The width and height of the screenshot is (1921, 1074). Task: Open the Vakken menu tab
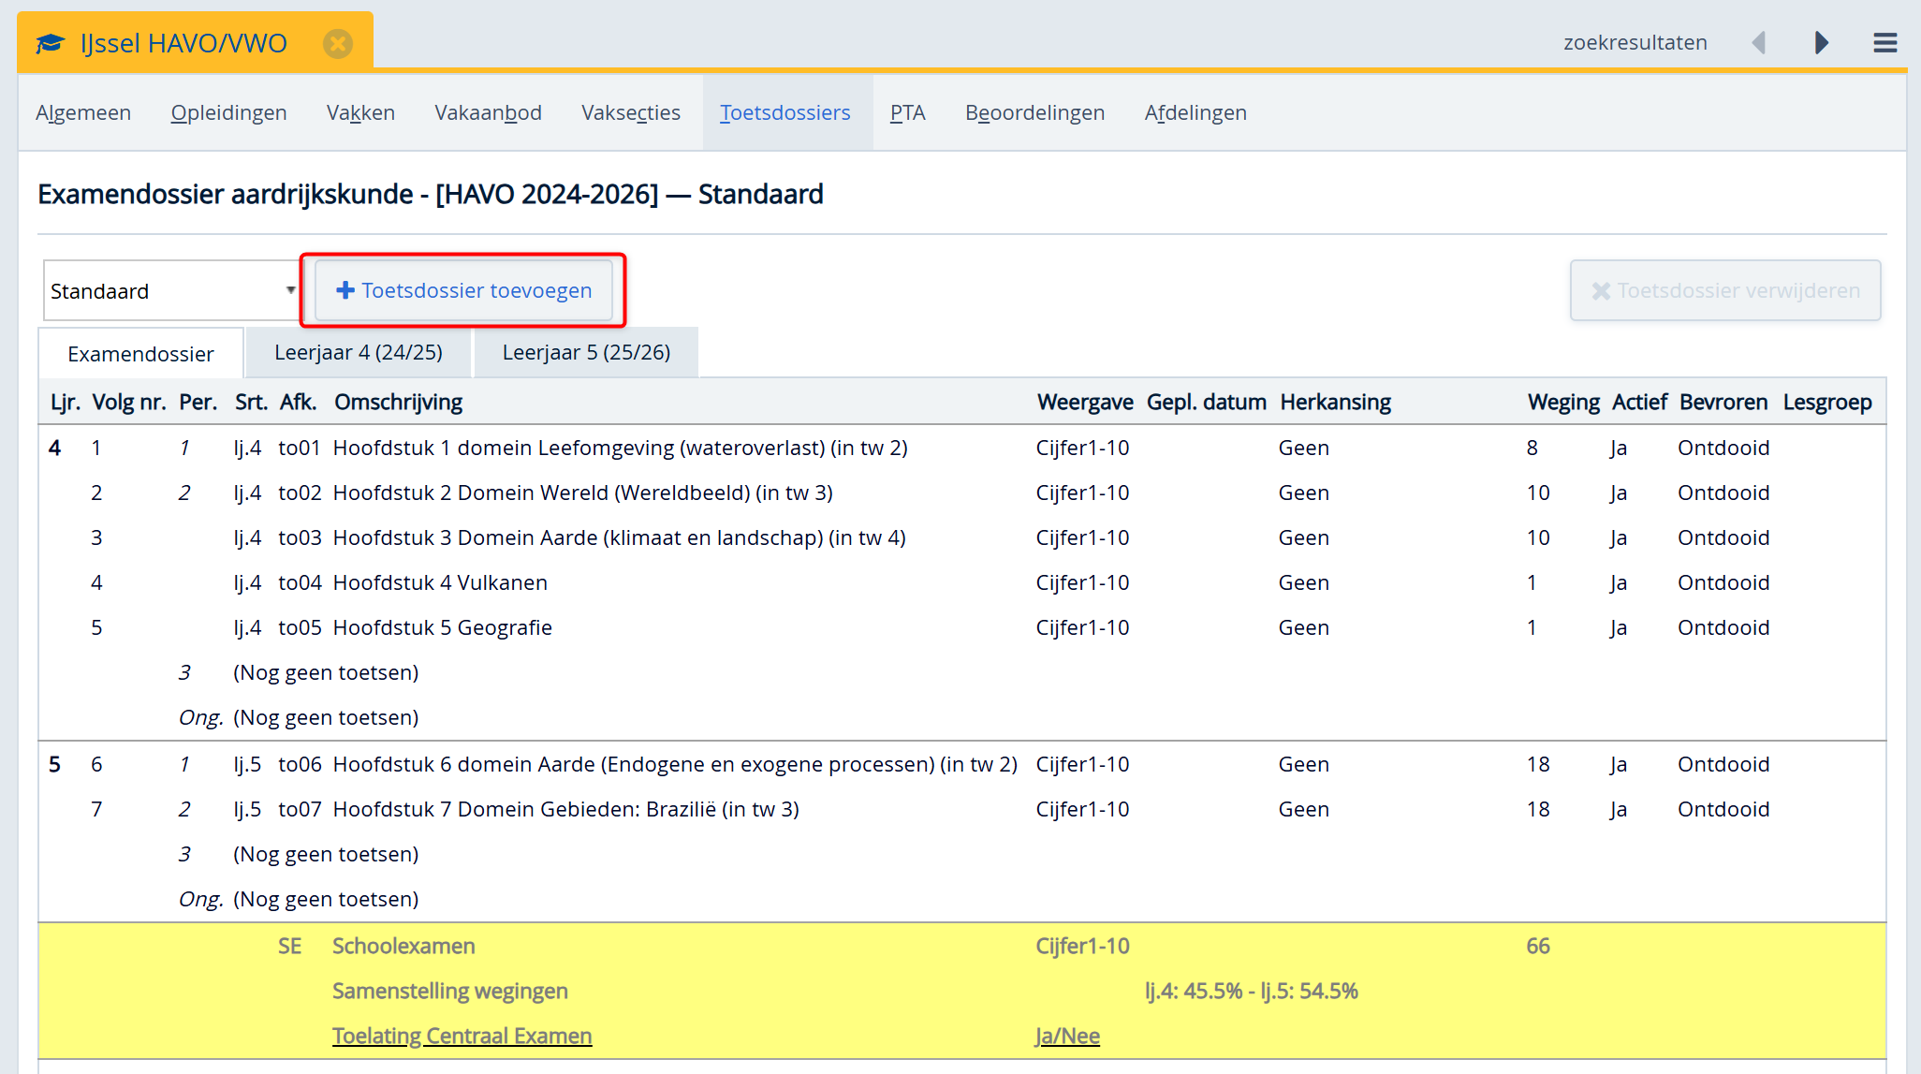[360, 112]
